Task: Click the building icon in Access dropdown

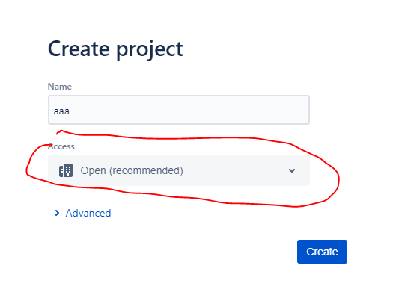Action: tap(66, 170)
